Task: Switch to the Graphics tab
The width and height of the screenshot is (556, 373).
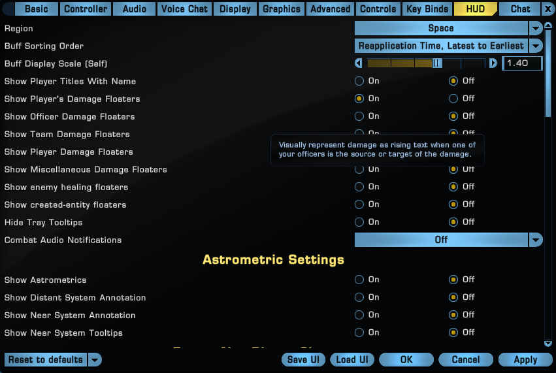Action: coord(282,9)
